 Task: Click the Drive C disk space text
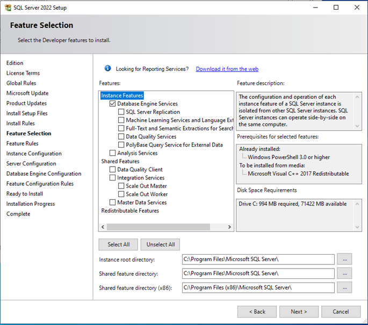point(293,204)
